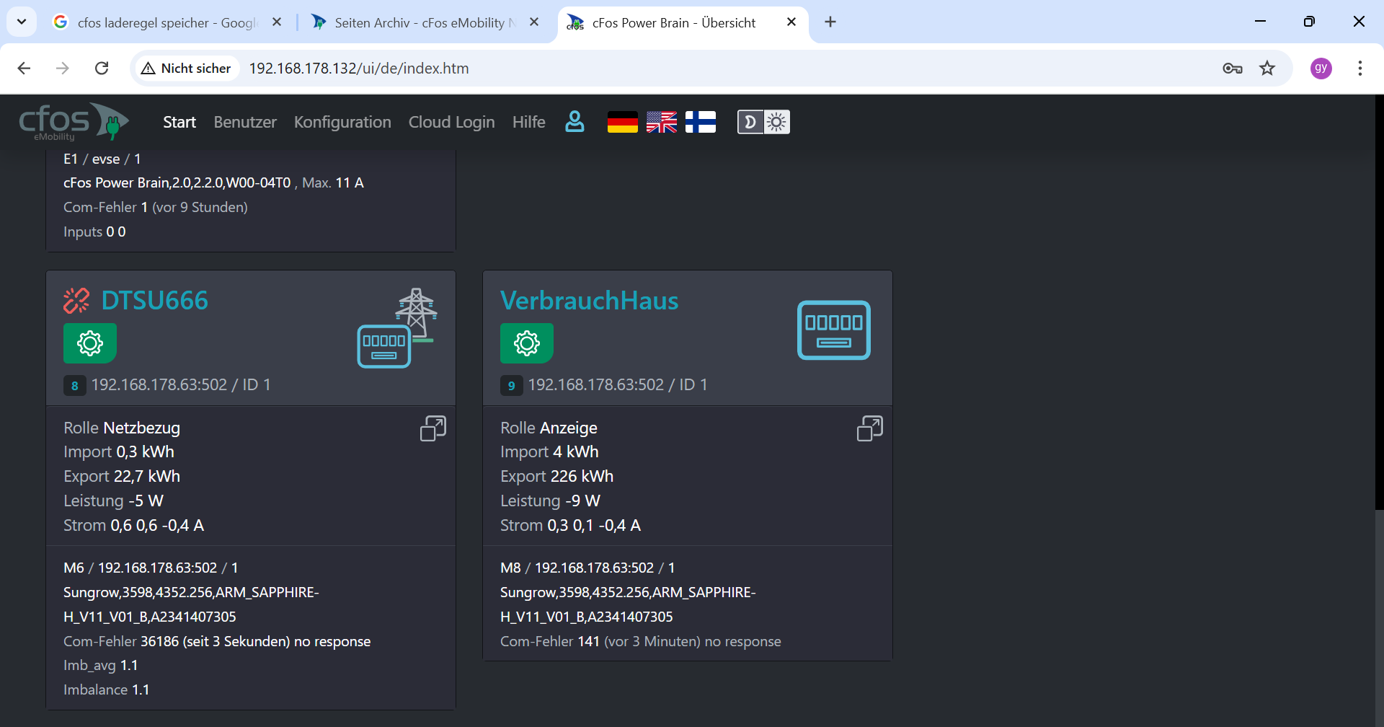Select dark mode moon toggle
Image resolution: width=1384 pixels, height=727 pixels.
(x=750, y=122)
